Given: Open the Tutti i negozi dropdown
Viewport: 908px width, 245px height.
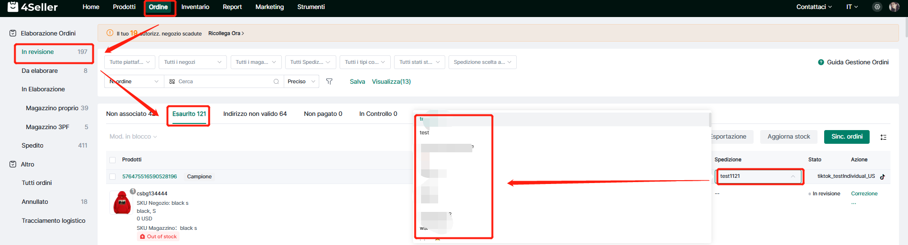Looking at the screenshot, I should [x=192, y=62].
